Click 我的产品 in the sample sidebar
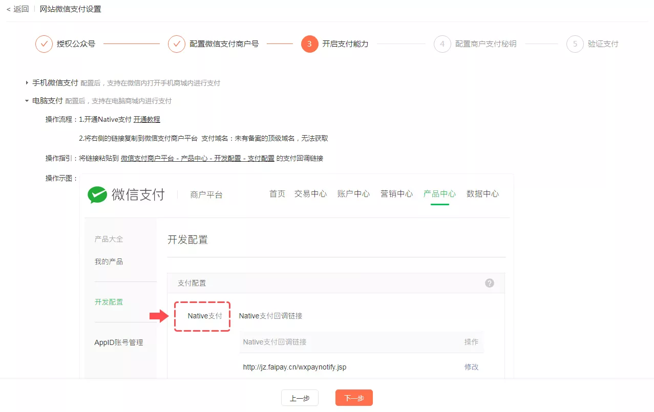The width and height of the screenshot is (654, 412). pyautogui.click(x=109, y=262)
